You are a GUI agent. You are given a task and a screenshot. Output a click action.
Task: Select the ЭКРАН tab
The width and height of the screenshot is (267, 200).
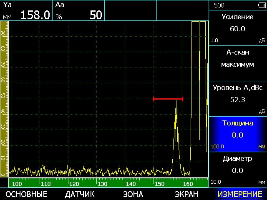(x=186, y=194)
